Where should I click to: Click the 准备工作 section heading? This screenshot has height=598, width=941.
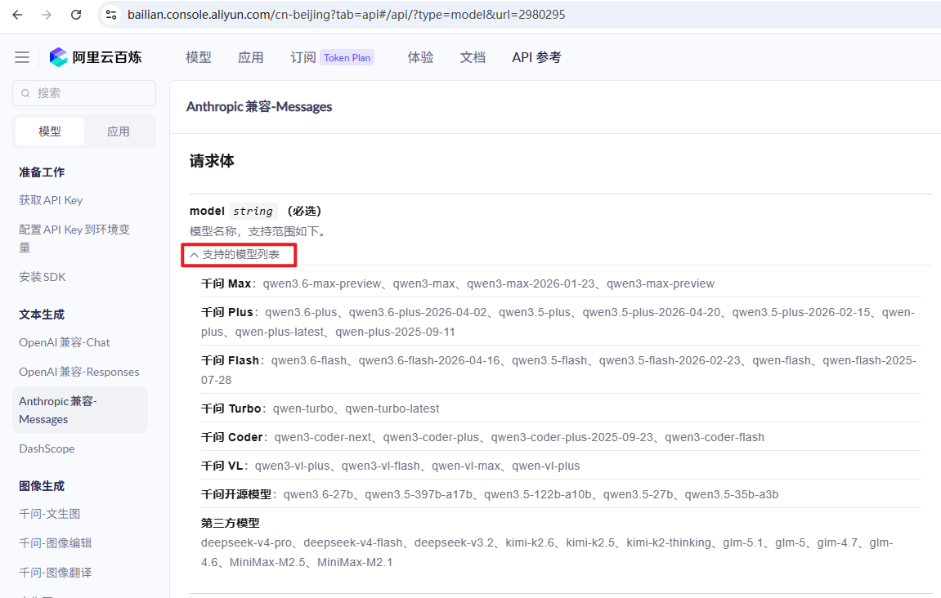tap(42, 172)
